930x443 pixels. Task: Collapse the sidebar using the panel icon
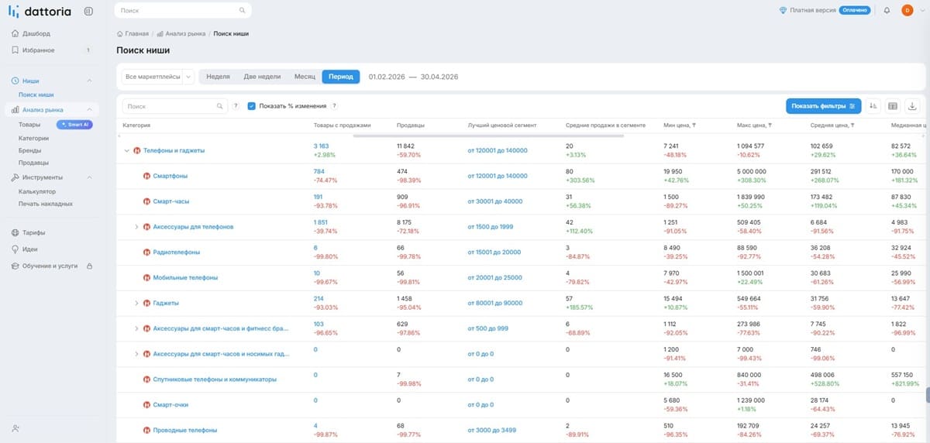tap(88, 11)
